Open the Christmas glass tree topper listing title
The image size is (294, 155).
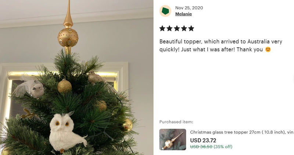[242, 132]
